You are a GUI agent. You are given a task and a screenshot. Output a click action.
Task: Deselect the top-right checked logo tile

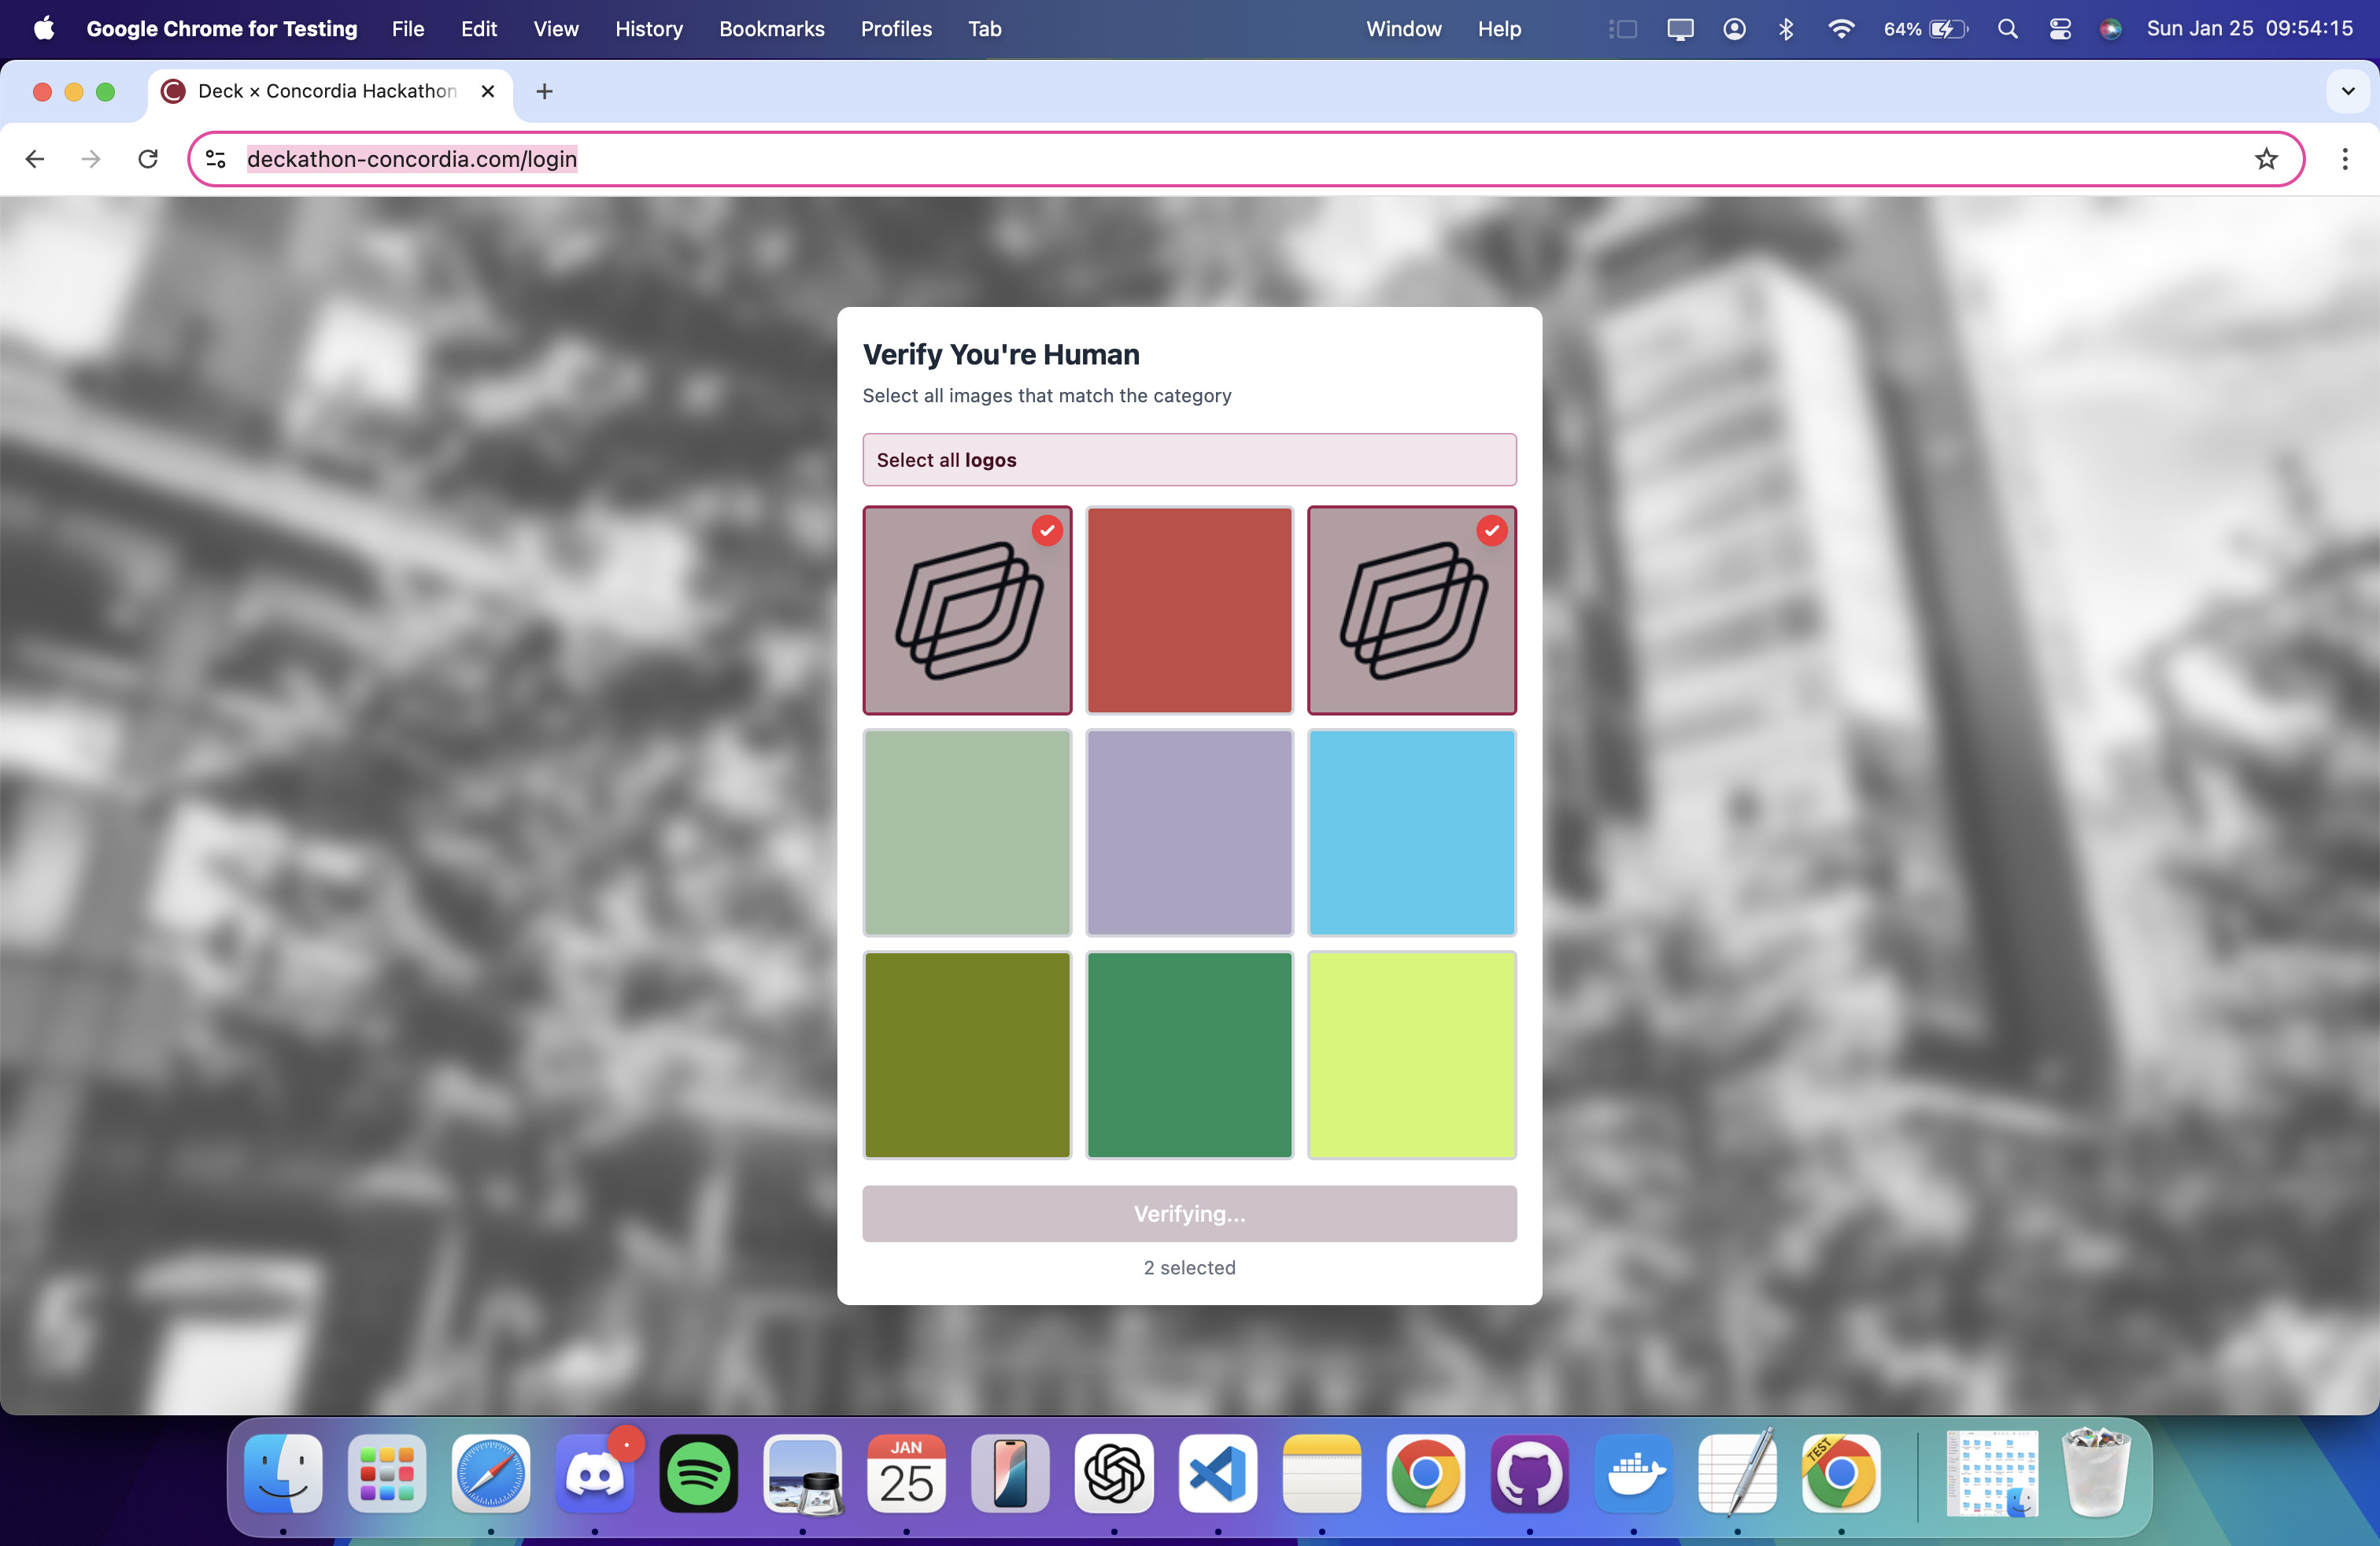1411,610
